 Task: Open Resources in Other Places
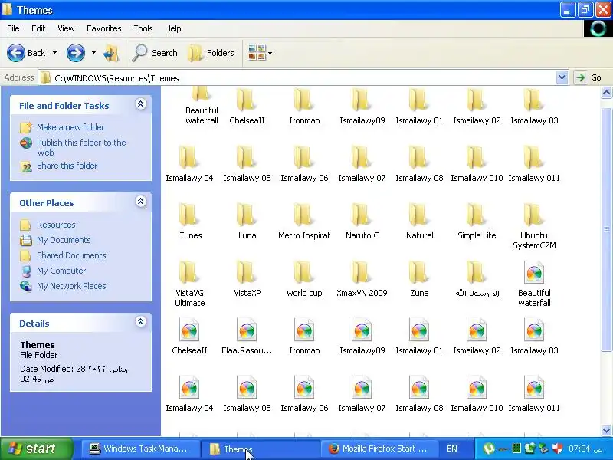(x=56, y=225)
